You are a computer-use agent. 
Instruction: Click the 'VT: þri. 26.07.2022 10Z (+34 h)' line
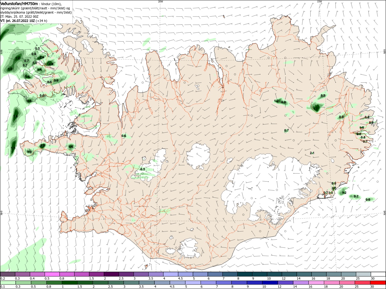click(x=24, y=21)
